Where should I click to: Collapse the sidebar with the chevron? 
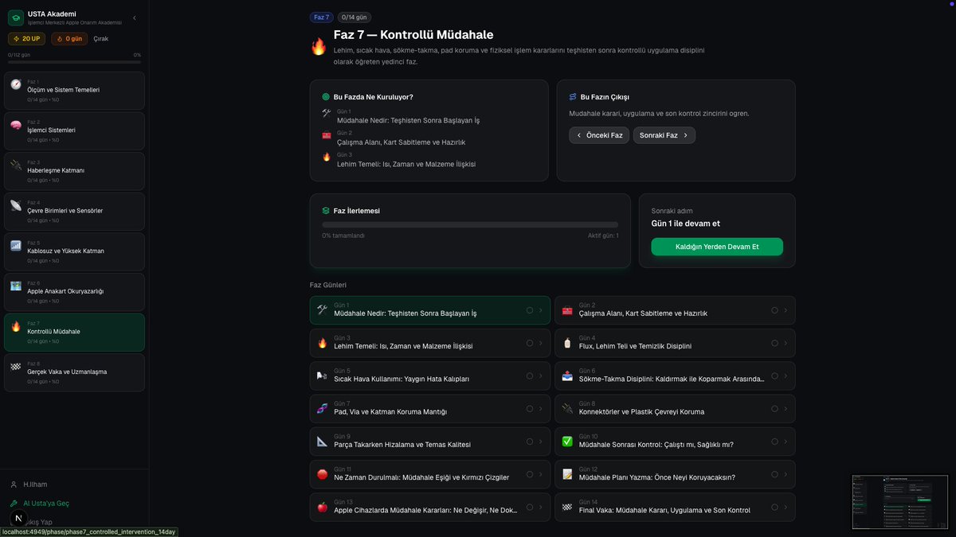tap(134, 18)
